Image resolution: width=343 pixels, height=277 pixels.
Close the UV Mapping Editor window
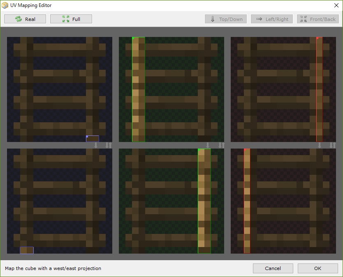(336, 5)
